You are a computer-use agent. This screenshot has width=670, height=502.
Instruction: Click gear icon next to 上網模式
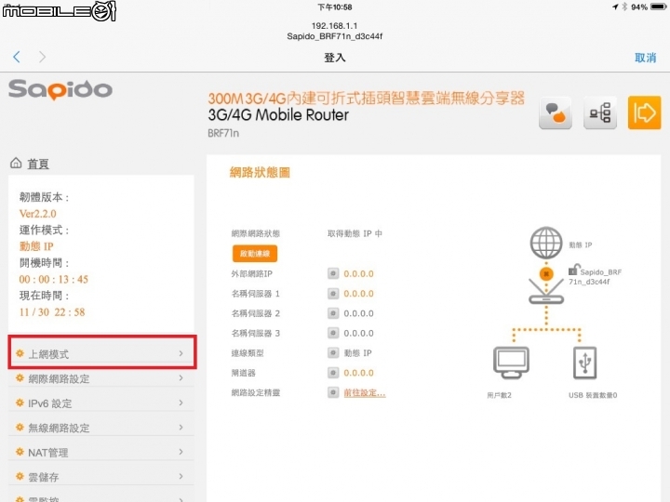pyautogui.click(x=20, y=353)
